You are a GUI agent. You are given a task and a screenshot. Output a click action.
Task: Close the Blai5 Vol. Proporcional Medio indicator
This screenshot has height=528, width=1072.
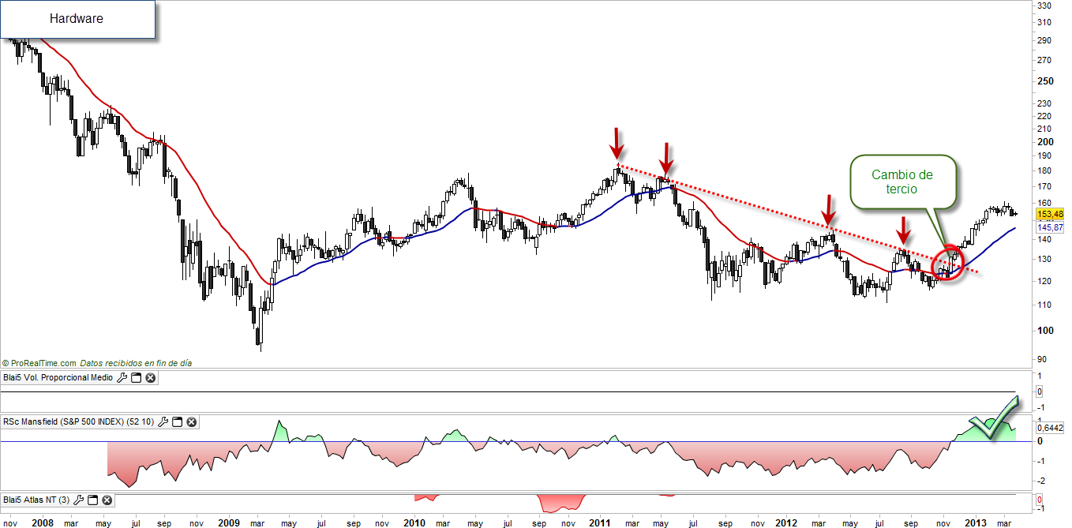point(150,378)
